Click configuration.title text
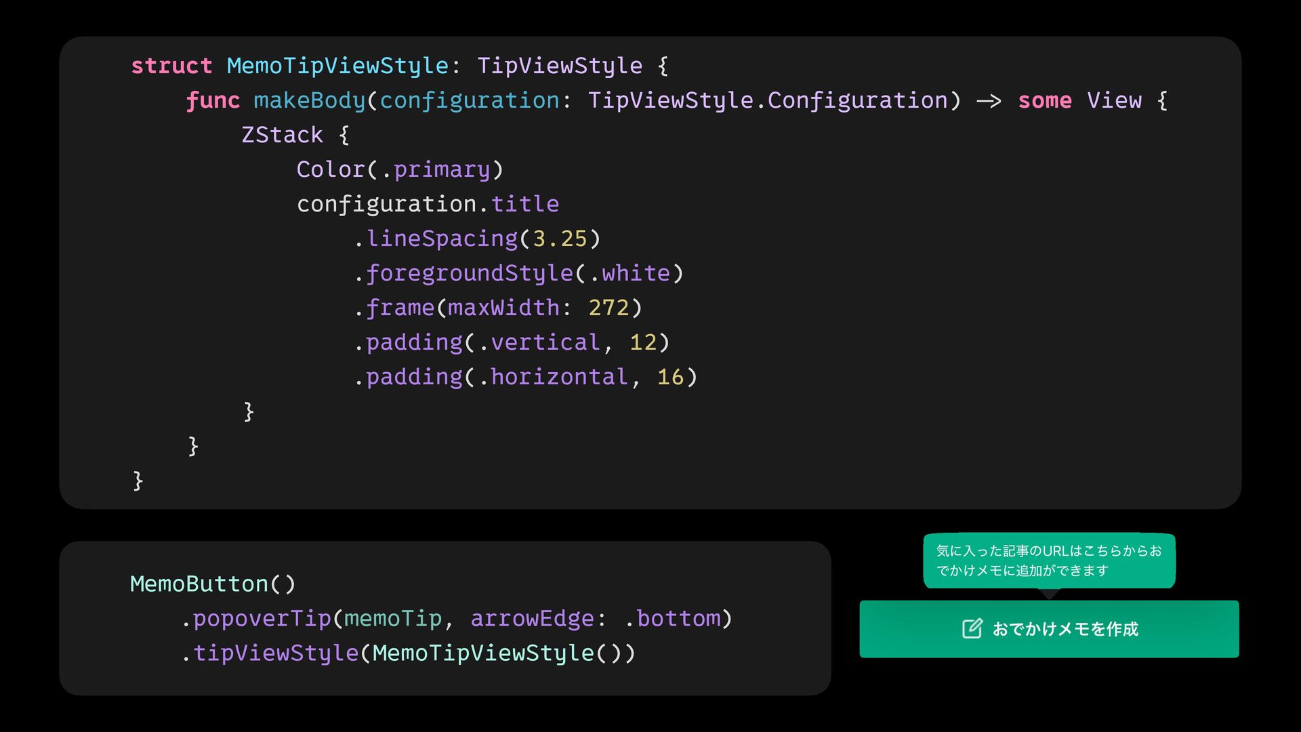 [x=428, y=204]
